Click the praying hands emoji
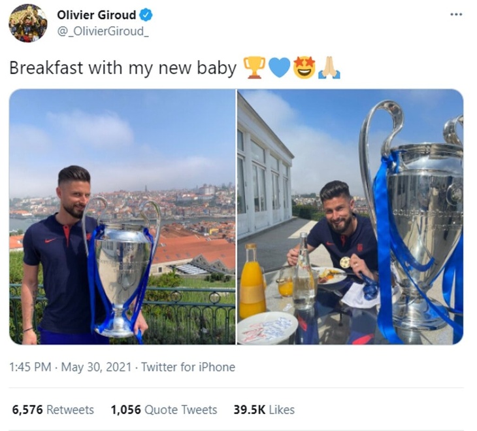The height and width of the screenshot is (431, 477). [x=329, y=67]
